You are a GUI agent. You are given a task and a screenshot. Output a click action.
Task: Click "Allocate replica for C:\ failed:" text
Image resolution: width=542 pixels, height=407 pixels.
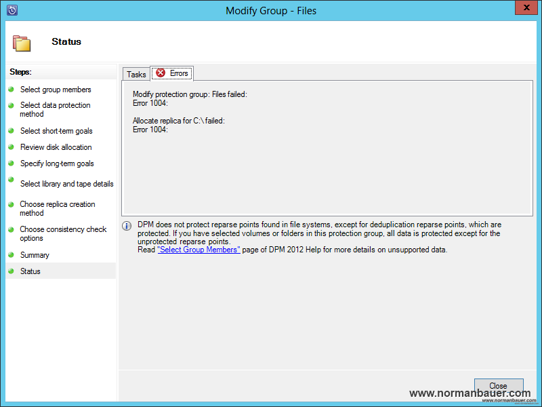point(179,121)
